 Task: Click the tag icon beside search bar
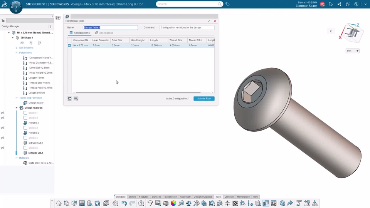click(x=227, y=4)
